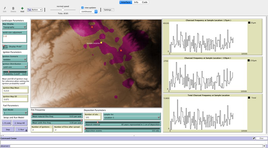Image resolution: width=268 pixels, height=148 pixels.
Task: Click the deposit-interval slider
Action: (123, 123)
